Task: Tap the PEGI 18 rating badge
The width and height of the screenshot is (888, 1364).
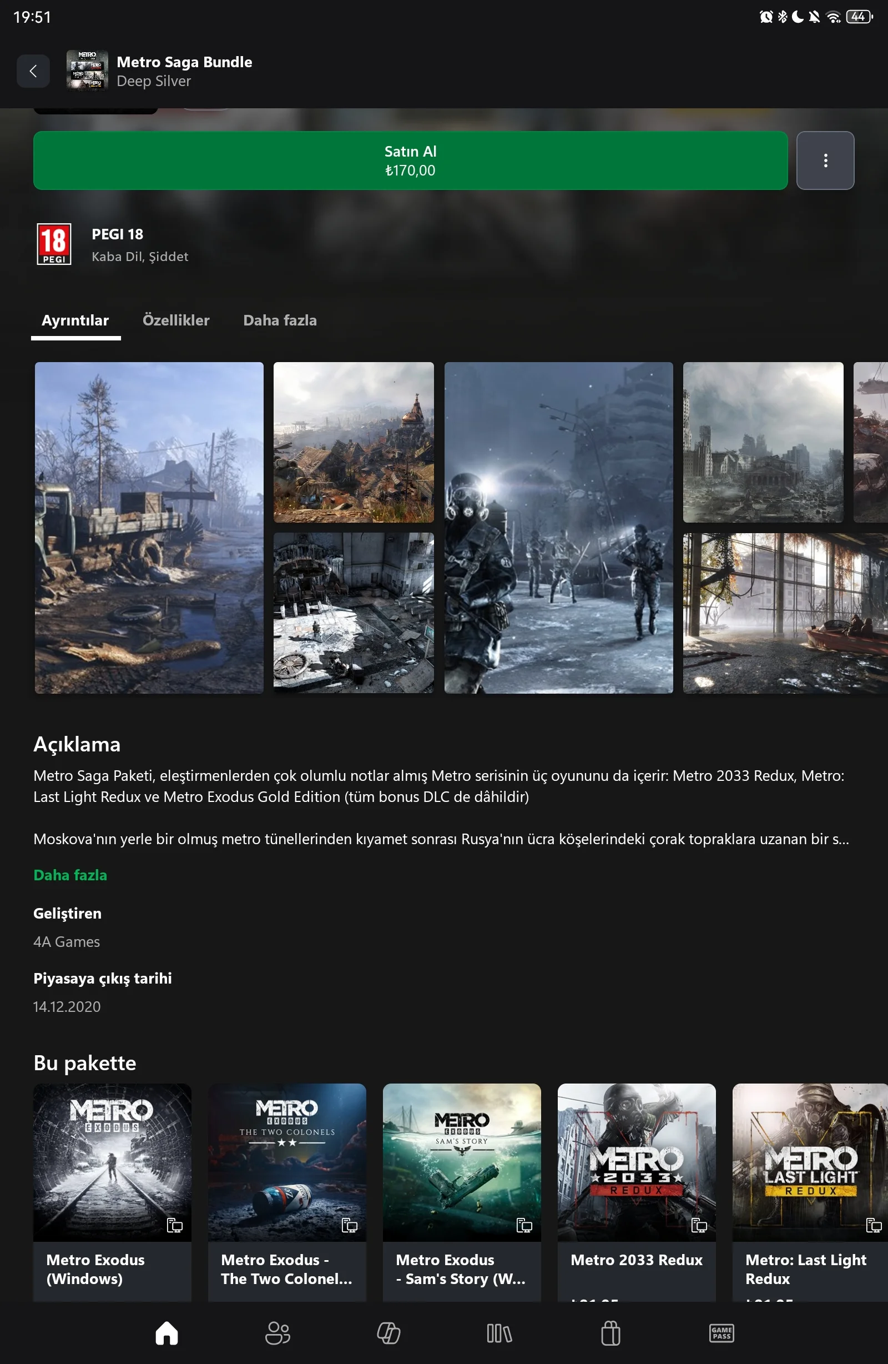Action: 54,244
